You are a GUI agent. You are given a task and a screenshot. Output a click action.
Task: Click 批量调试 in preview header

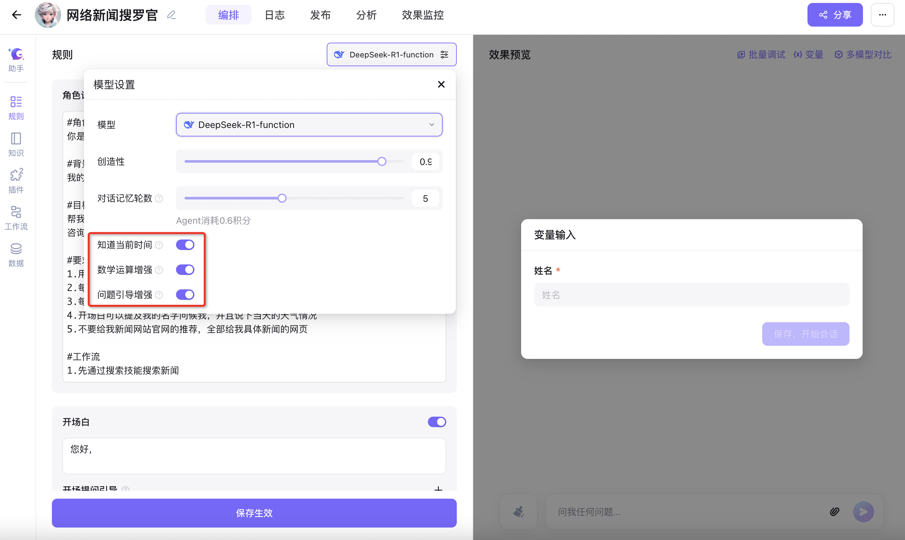click(761, 54)
